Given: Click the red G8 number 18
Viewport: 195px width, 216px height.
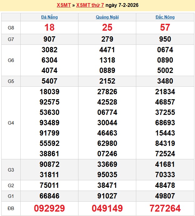Looking at the screenshot, I should [49, 28].
